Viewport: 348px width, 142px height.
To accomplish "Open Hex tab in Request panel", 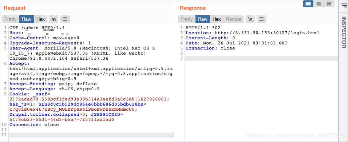I will [41, 19].
